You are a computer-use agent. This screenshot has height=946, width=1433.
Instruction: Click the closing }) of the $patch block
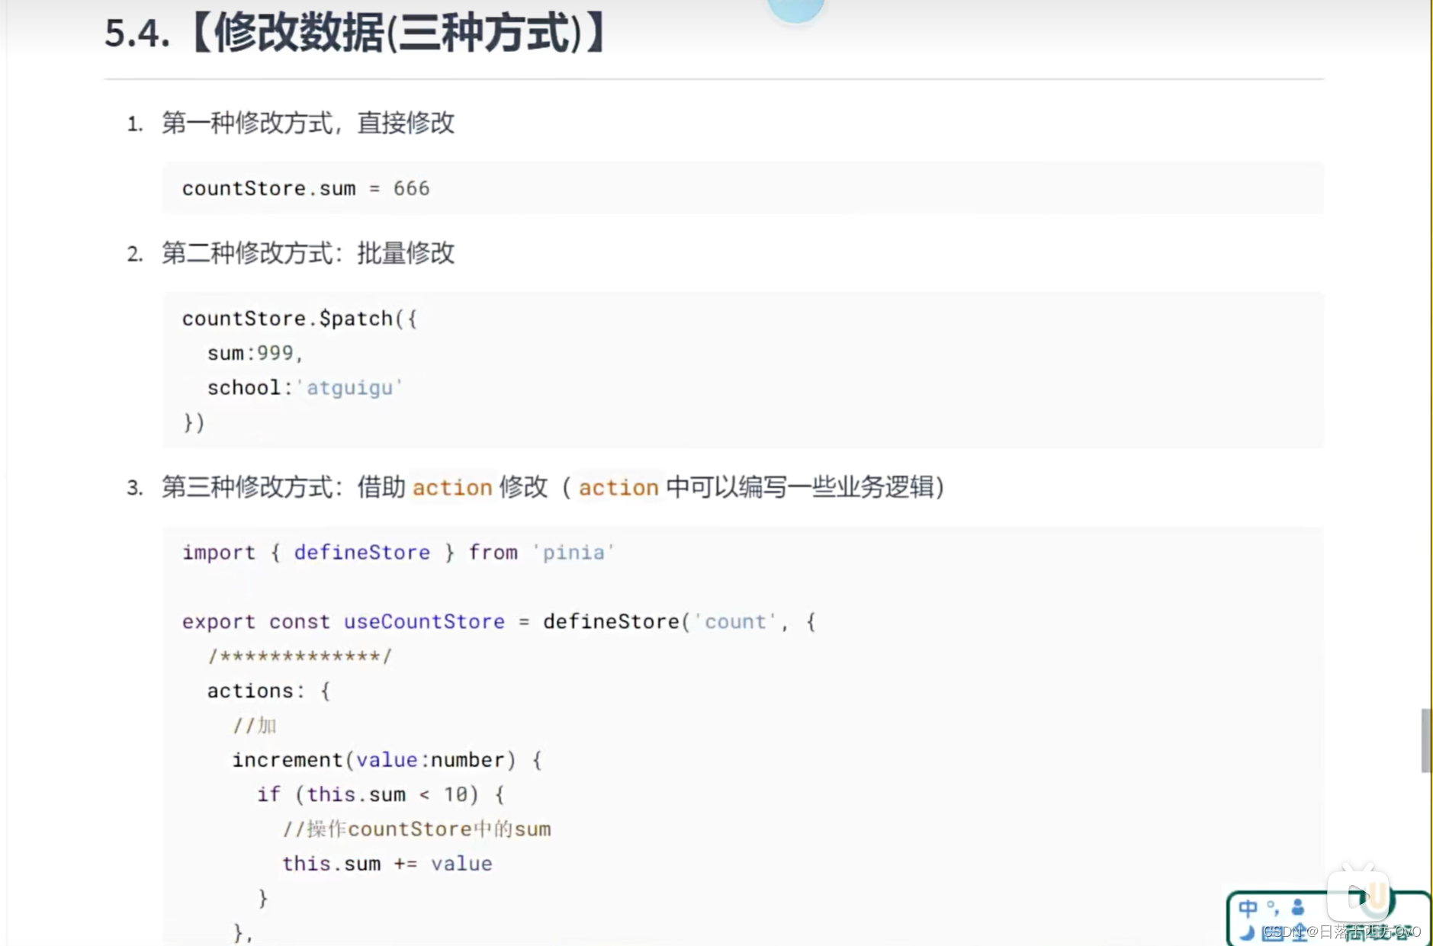point(194,422)
